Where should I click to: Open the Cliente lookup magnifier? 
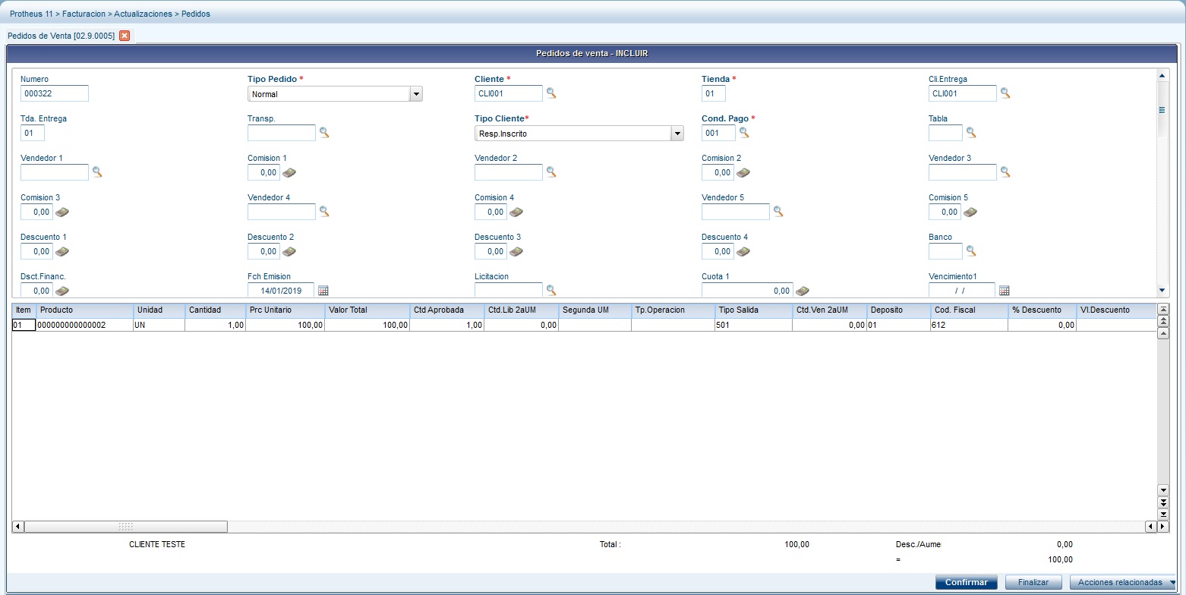pyautogui.click(x=551, y=93)
